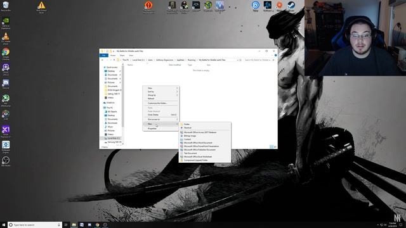Viewport: 406px width, 228px height.
Task: Expand the Sort by submenu
Action: pos(160,91)
